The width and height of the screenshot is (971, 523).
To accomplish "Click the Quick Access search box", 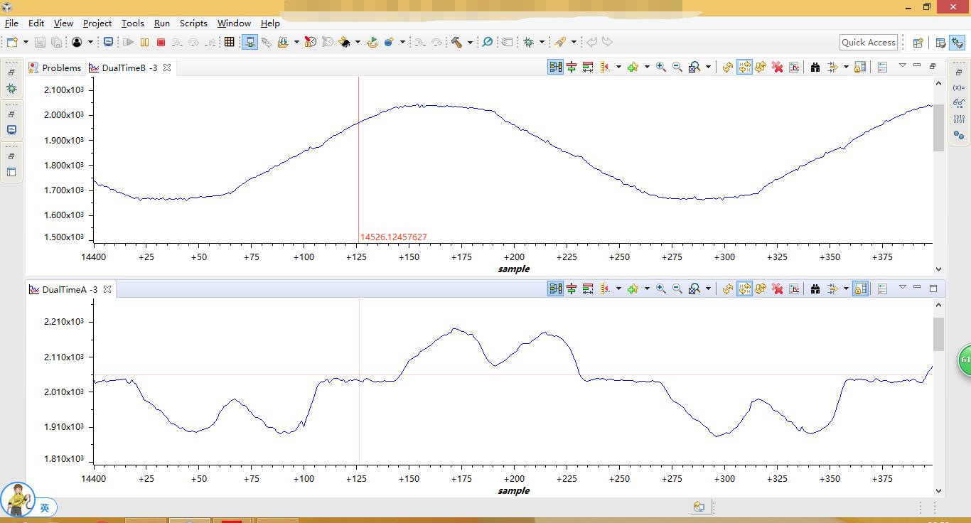I will (868, 43).
